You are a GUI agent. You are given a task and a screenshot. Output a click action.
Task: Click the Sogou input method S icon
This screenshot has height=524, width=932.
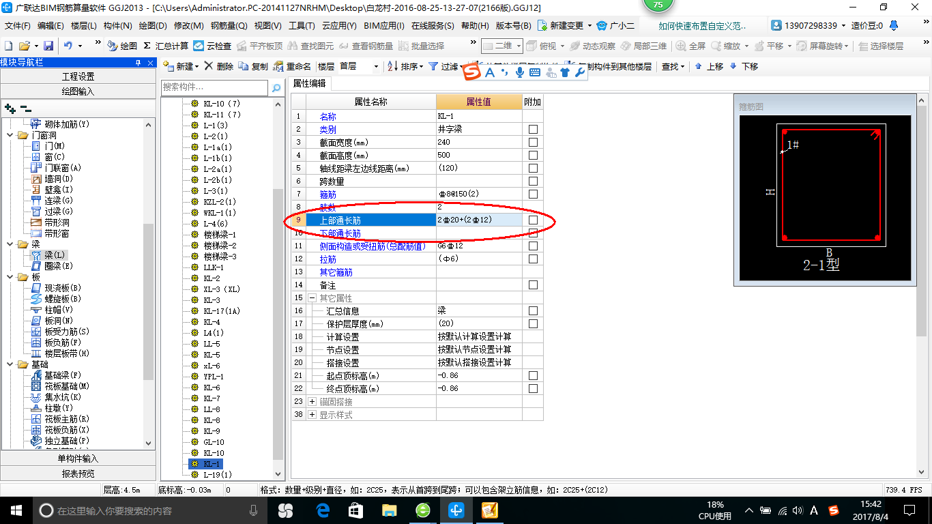(x=471, y=71)
